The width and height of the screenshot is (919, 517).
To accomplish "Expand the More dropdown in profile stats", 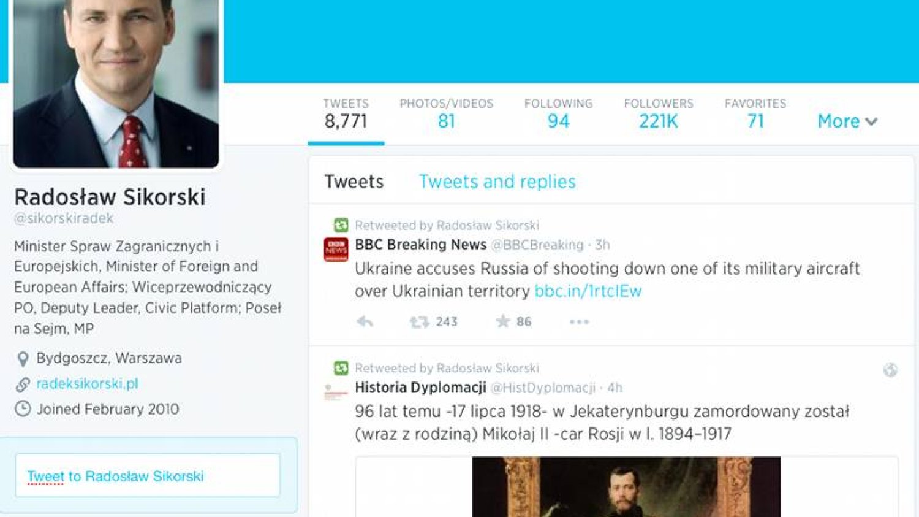I will 847,121.
